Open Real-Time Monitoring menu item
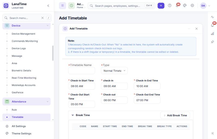The width and height of the screenshot is (217, 139). click(24, 78)
